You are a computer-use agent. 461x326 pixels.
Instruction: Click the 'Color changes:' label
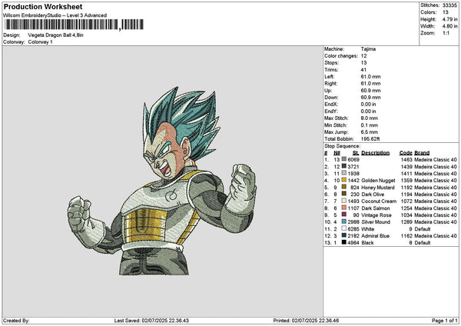(x=341, y=56)
